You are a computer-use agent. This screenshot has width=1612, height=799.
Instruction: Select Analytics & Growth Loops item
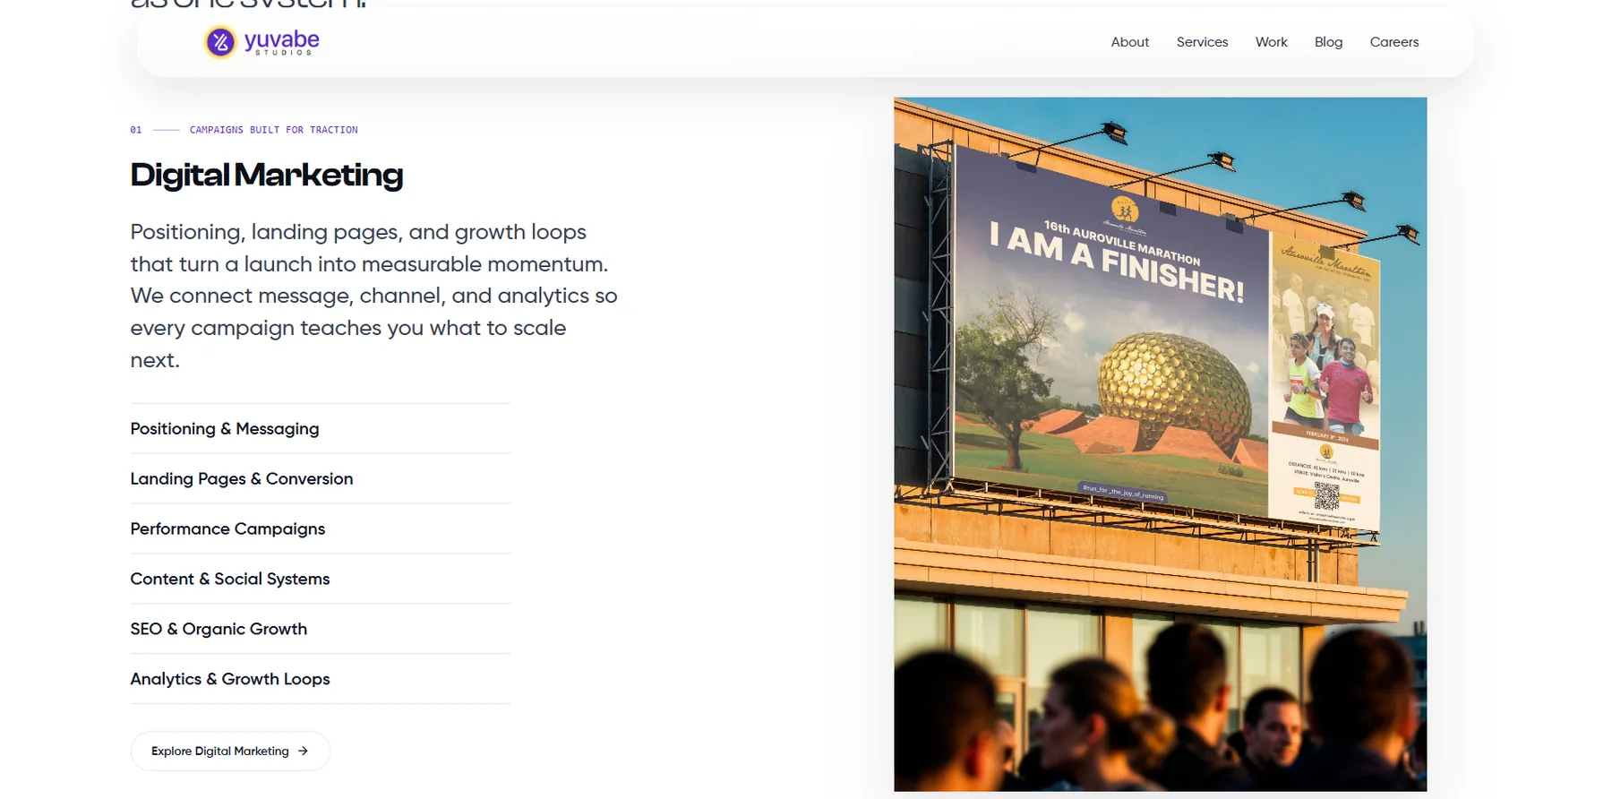321,679
